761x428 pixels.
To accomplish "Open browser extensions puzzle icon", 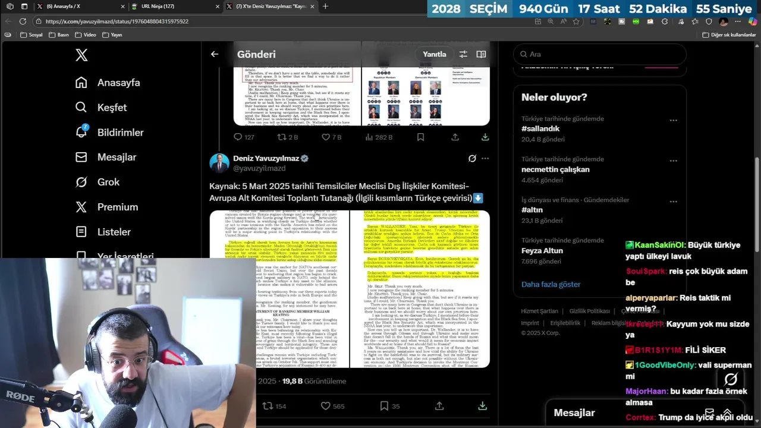I will point(665,21).
